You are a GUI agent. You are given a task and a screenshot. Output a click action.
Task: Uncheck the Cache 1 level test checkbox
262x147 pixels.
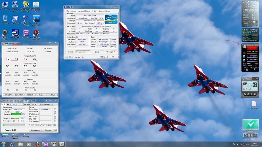[55, 109]
